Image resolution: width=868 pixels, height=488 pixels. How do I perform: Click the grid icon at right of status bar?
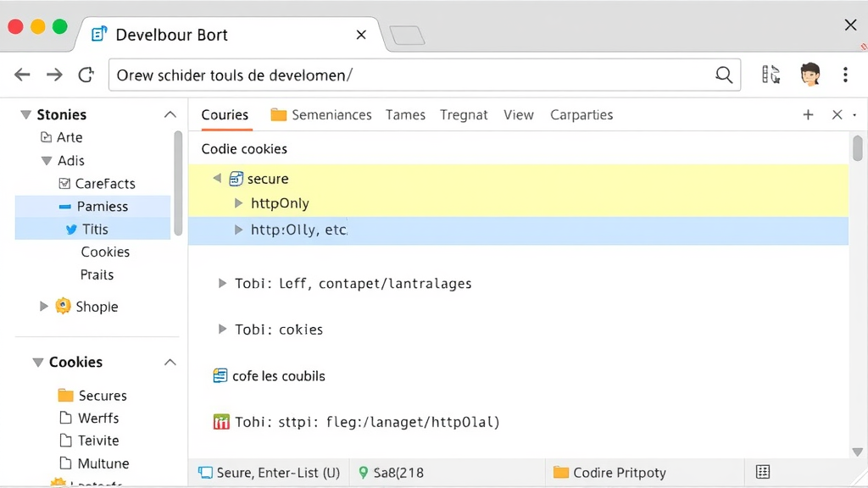(762, 472)
